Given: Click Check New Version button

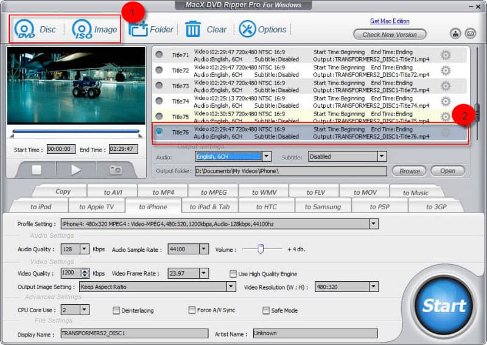Looking at the screenshot, I should (390, 35).
